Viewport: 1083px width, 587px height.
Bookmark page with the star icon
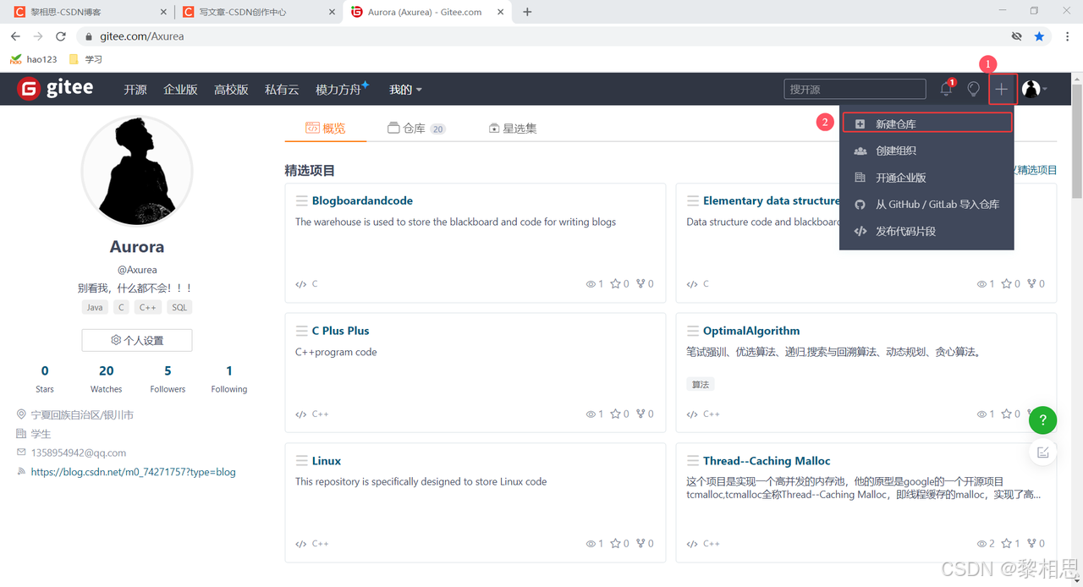[x=1039, y=36]
